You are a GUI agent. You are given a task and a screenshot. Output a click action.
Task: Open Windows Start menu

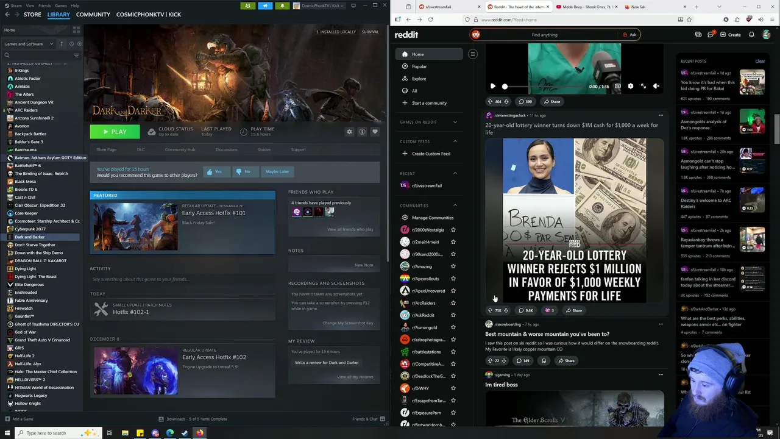pyautogui.click(x=6, y=433)
